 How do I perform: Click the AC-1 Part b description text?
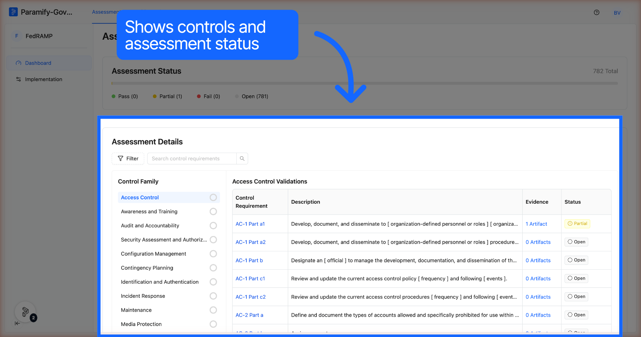(404, 260)
